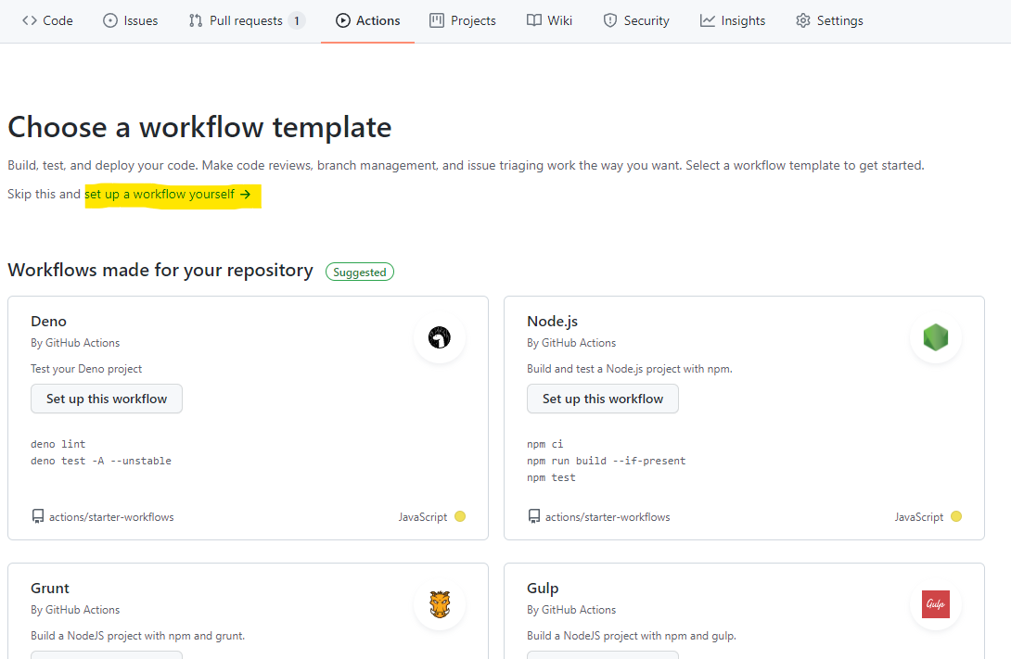This screenshot has height=659, width=1011.
Task: Click 'Build a NodeJS project with npm and gulp.'
Action: click(x=632, y=636)
